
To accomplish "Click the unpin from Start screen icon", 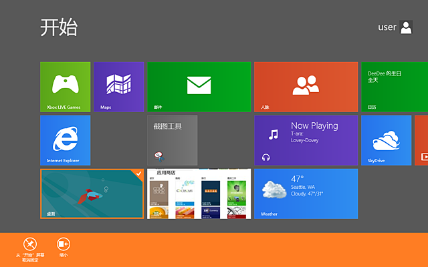I will pyautogui.click(x=30, y=244).
